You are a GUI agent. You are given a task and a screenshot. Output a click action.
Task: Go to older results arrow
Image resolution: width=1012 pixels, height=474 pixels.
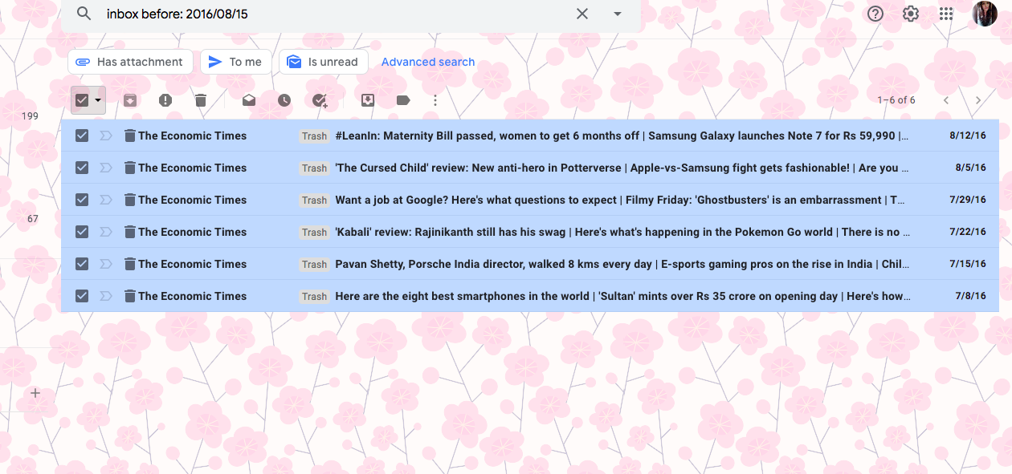977,100
